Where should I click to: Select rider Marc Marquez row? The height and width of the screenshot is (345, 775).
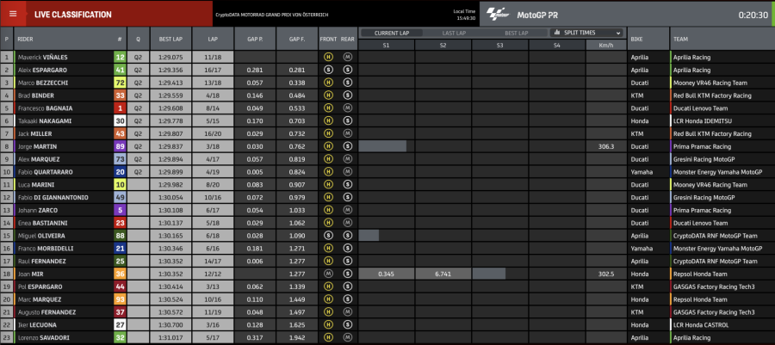click(387, 299)
